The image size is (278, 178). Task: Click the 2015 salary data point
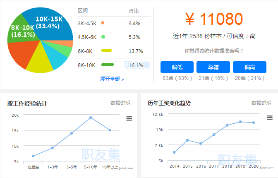point(187,140)
